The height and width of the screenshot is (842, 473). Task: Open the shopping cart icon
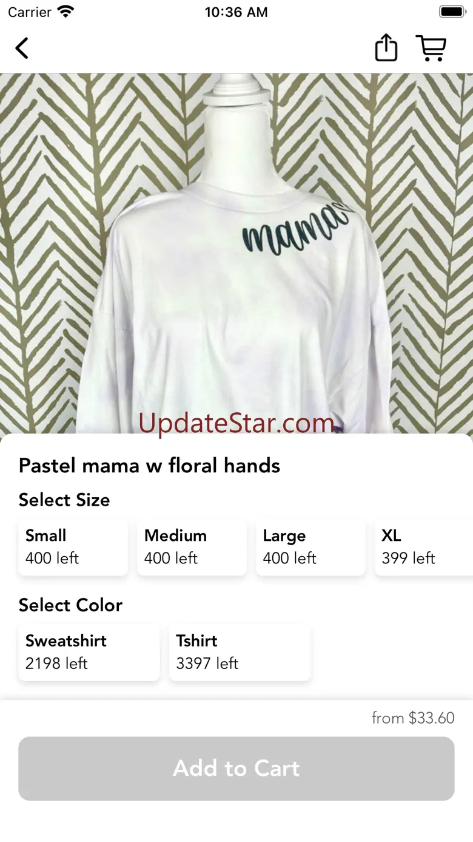pyautogui.click(x=431, y=48)
